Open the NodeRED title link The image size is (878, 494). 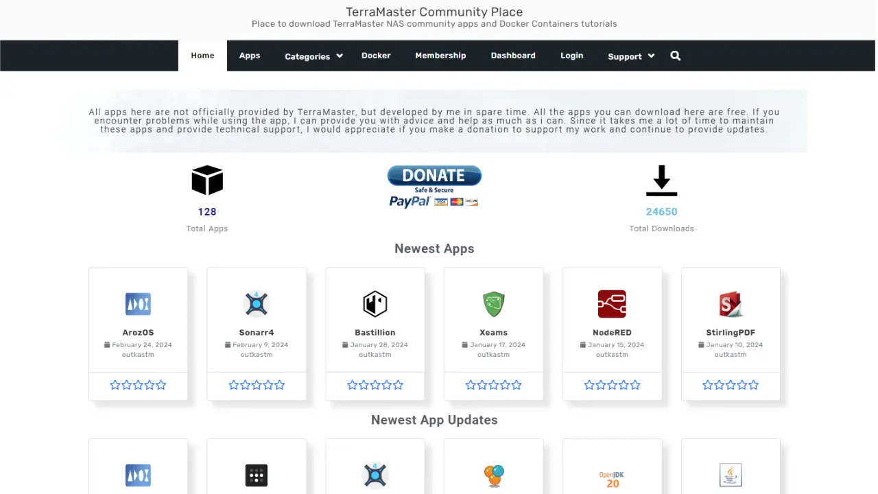click(x=612, y=333)
